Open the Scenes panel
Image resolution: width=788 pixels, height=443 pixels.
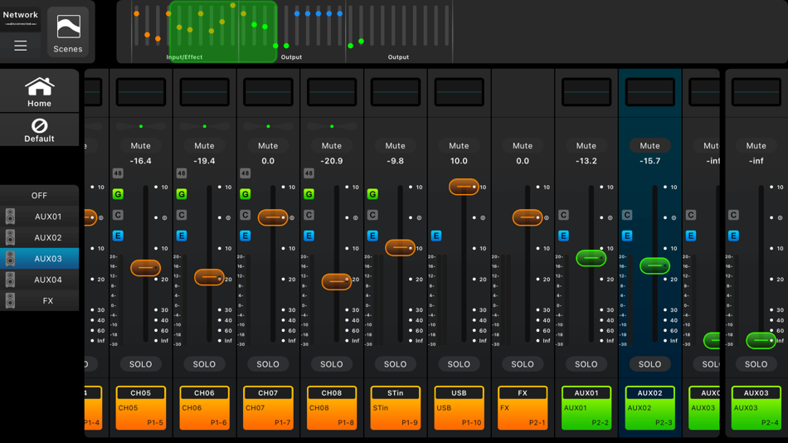68,32
